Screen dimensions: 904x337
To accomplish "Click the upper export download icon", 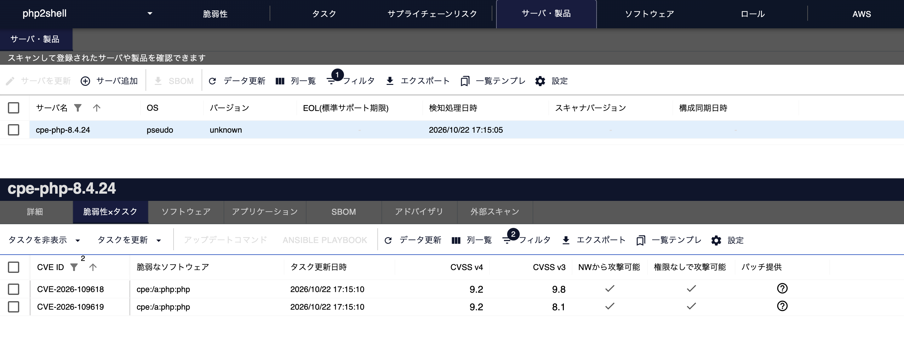I will 390,81.
